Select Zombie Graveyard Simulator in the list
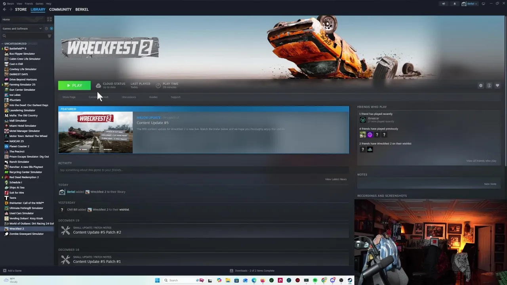507x285 pixels. click(26, 234)
